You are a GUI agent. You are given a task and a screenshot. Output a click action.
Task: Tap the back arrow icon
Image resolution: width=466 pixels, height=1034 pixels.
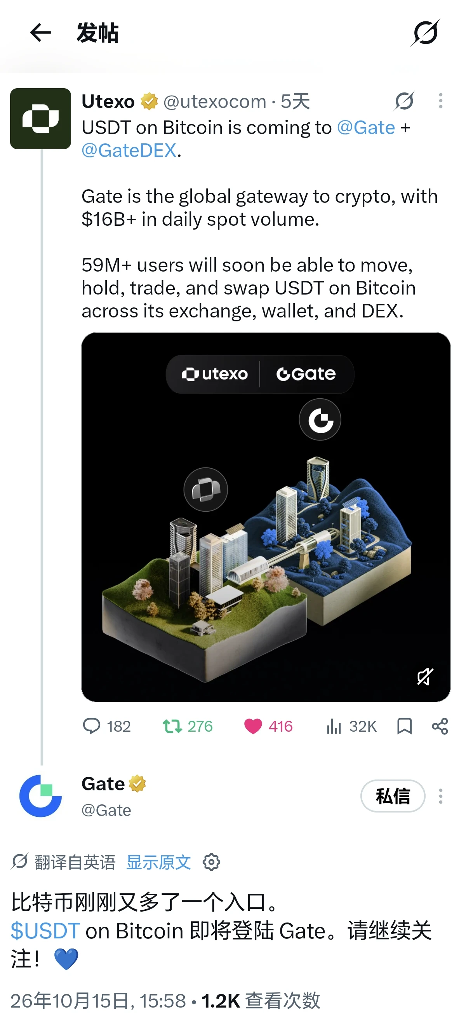(40, 33)
